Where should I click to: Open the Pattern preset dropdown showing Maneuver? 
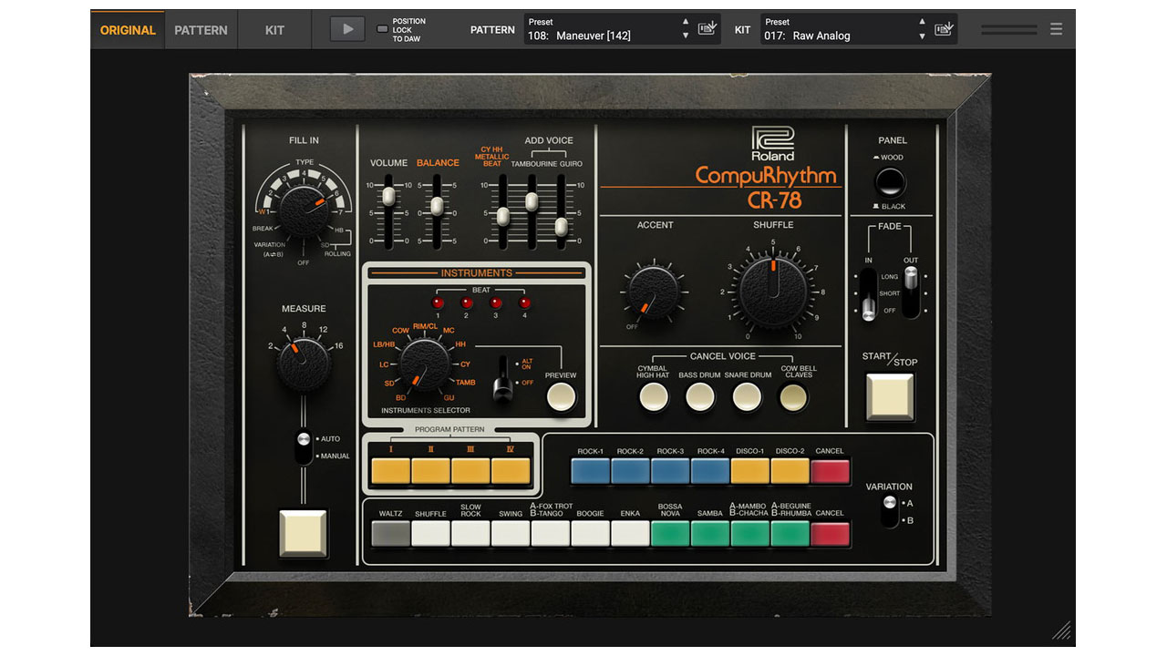[x=602, y=29]
